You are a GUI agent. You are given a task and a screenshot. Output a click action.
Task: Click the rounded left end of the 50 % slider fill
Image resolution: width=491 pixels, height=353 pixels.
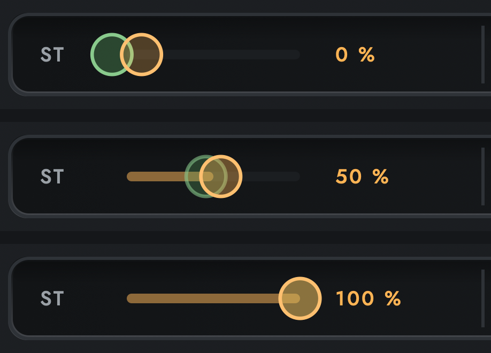pos(132,176)
